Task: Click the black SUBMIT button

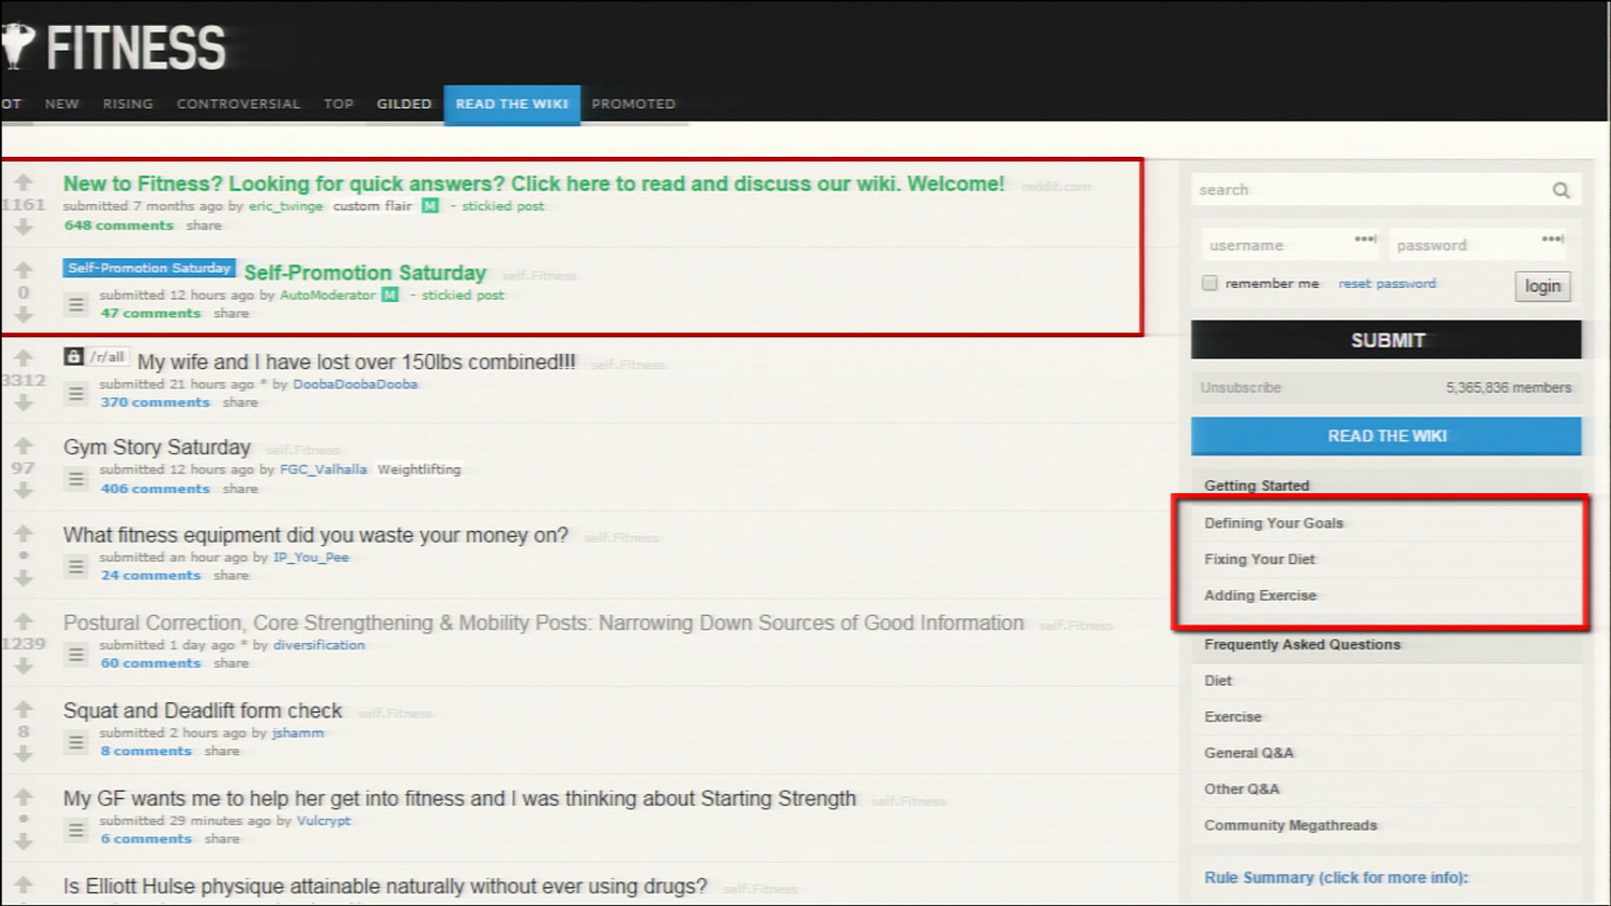Action: (1386, 340)
